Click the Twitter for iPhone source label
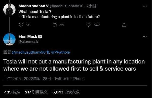152x98 pixels. tap(69, 79)
